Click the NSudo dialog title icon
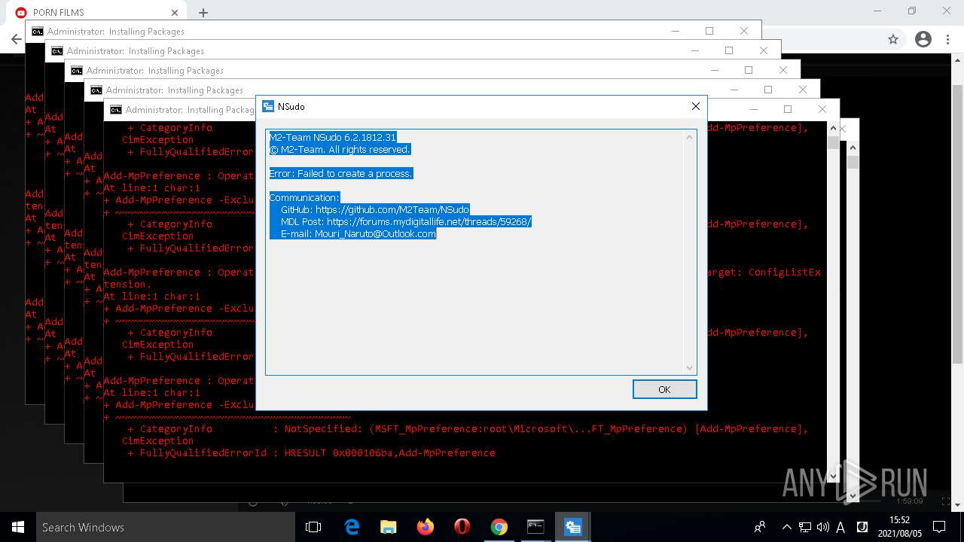 click(268, 107)
